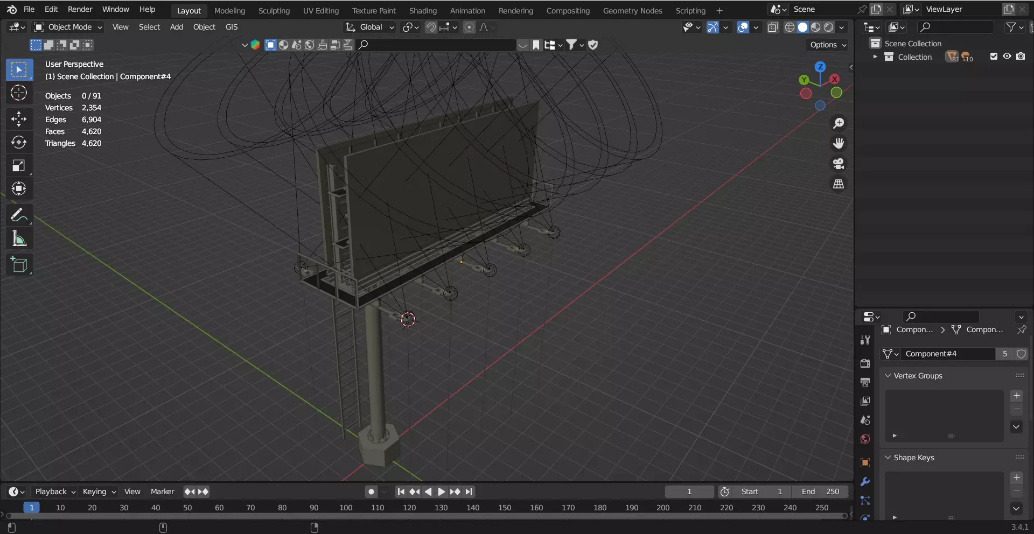Toggle viewport overlays display

click(x=743, y=27)
